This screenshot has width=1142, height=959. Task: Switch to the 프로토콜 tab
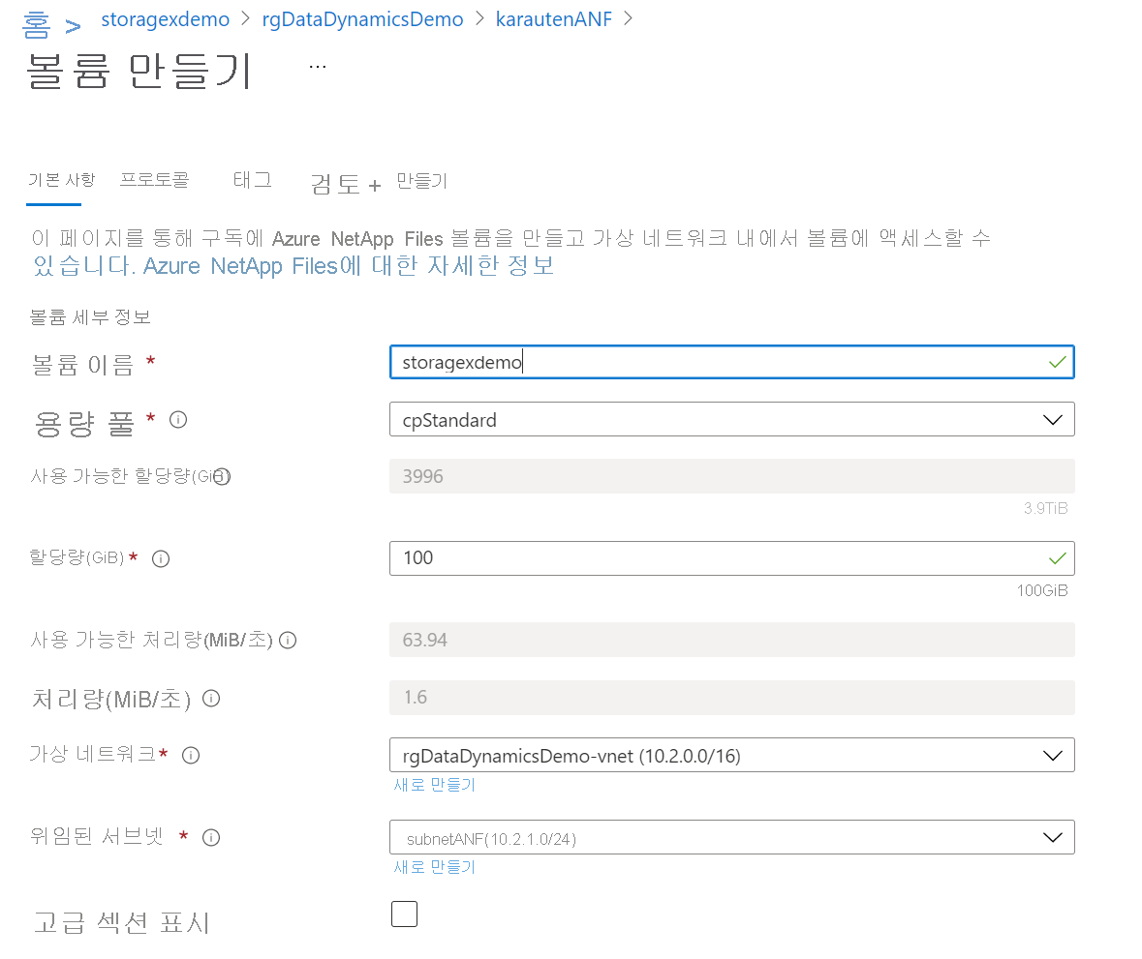[x=153, y=180]
